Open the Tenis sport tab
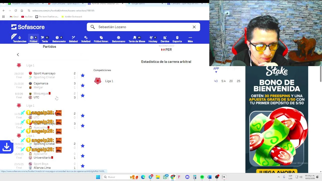 (45, 39)
